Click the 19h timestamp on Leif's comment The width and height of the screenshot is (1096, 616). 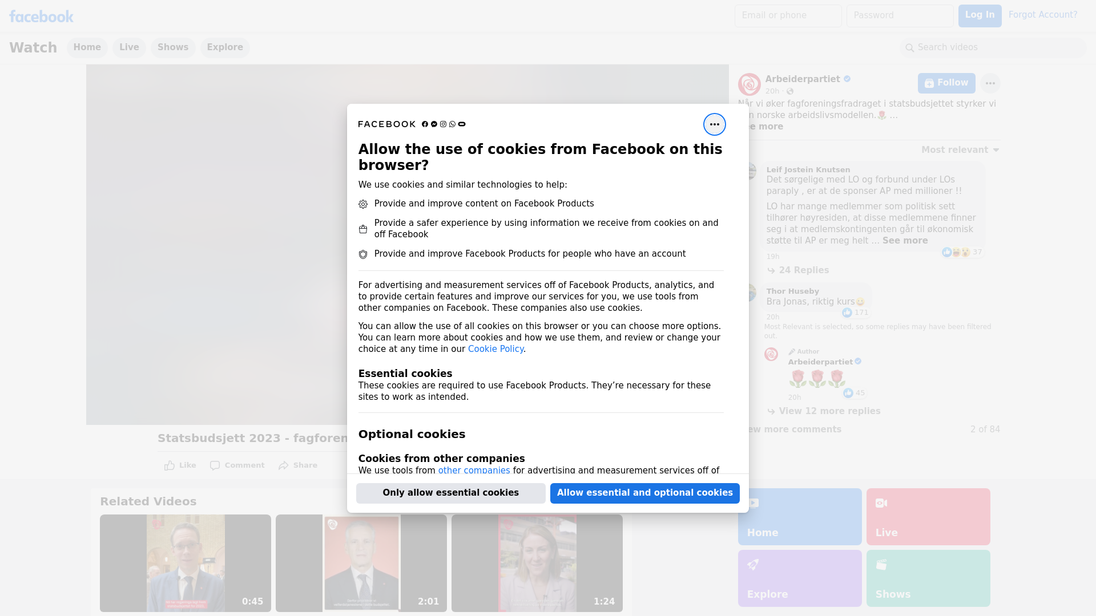click(772, 257)
